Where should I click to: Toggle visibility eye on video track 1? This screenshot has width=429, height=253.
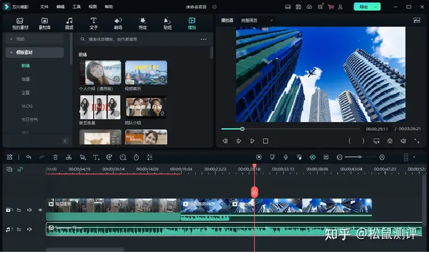tap(40, 210)
